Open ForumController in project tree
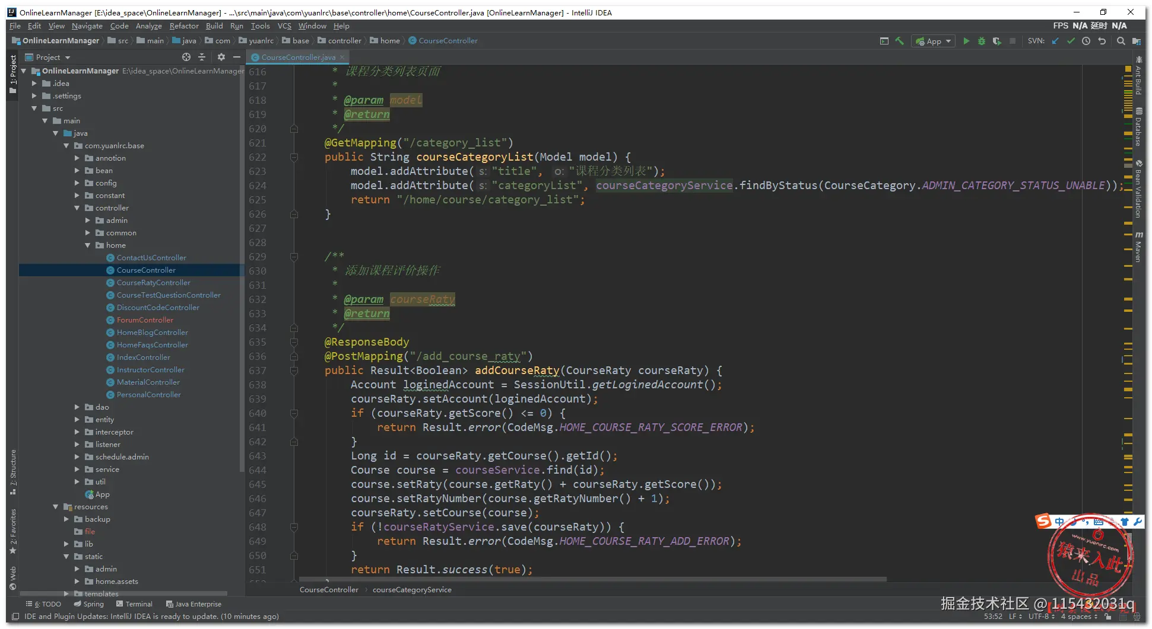Screen dimensions: 1152x629 [x=145, y=320]
